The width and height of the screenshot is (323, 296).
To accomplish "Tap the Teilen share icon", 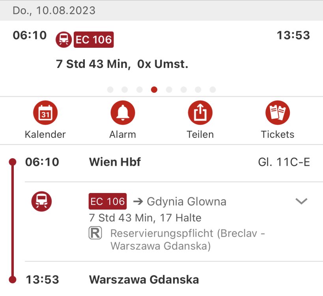I will click(200, 113).
